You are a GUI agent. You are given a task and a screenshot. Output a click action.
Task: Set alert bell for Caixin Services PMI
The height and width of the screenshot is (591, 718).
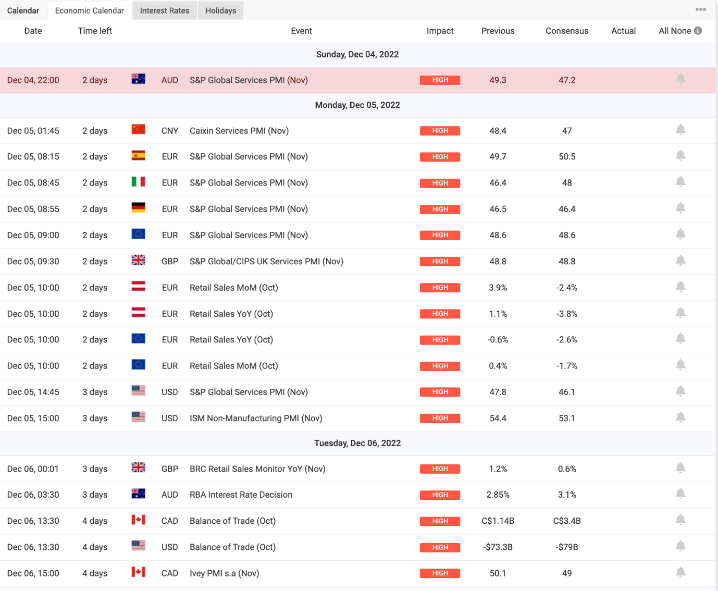(680, 130)
